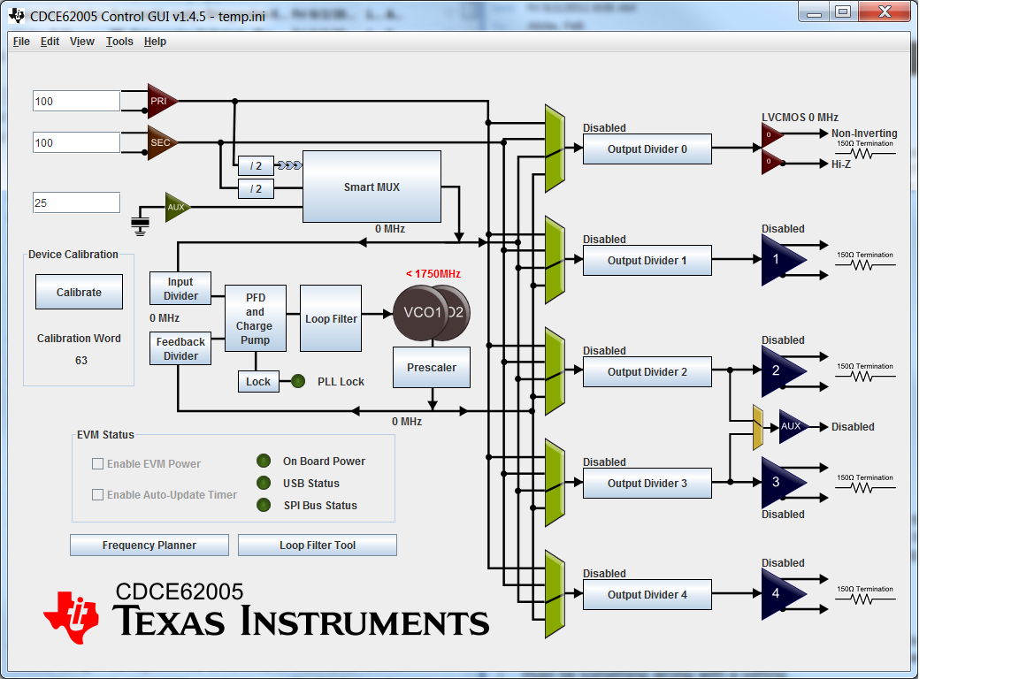Click the SPI Bus Status LED
The width and height of the screenshot is (1019, 679).
point(264,505)
